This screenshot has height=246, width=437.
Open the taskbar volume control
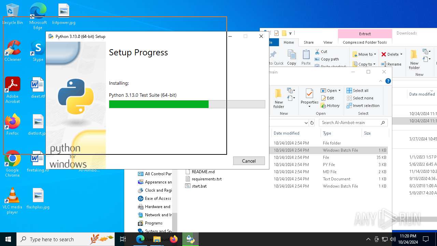[393, 239]
